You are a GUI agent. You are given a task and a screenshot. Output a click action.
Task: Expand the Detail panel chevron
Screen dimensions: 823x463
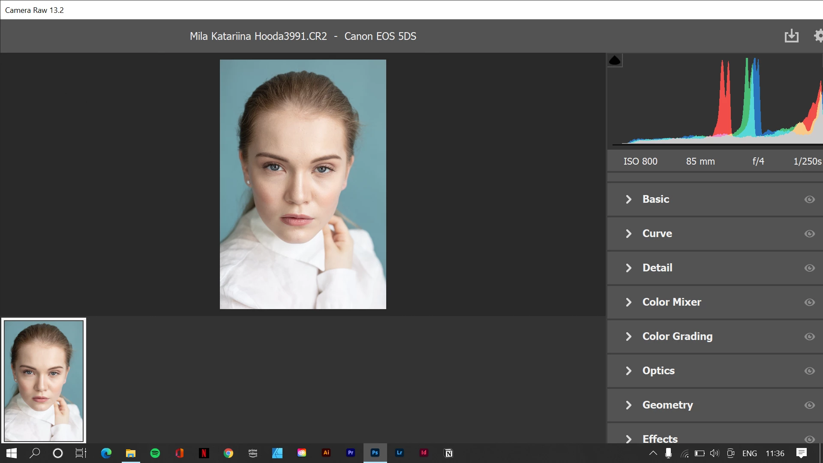click(629, 268)
